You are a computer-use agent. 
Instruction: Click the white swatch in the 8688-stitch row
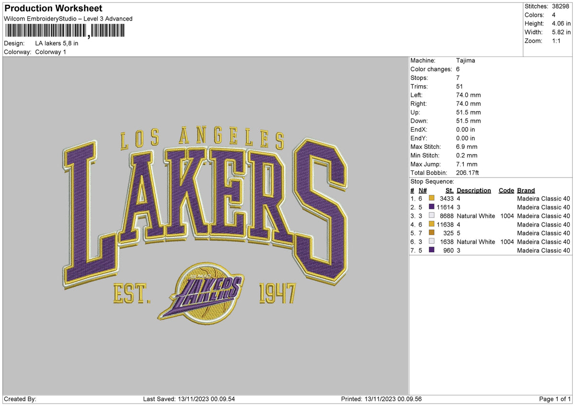click(x=432, y=216)
